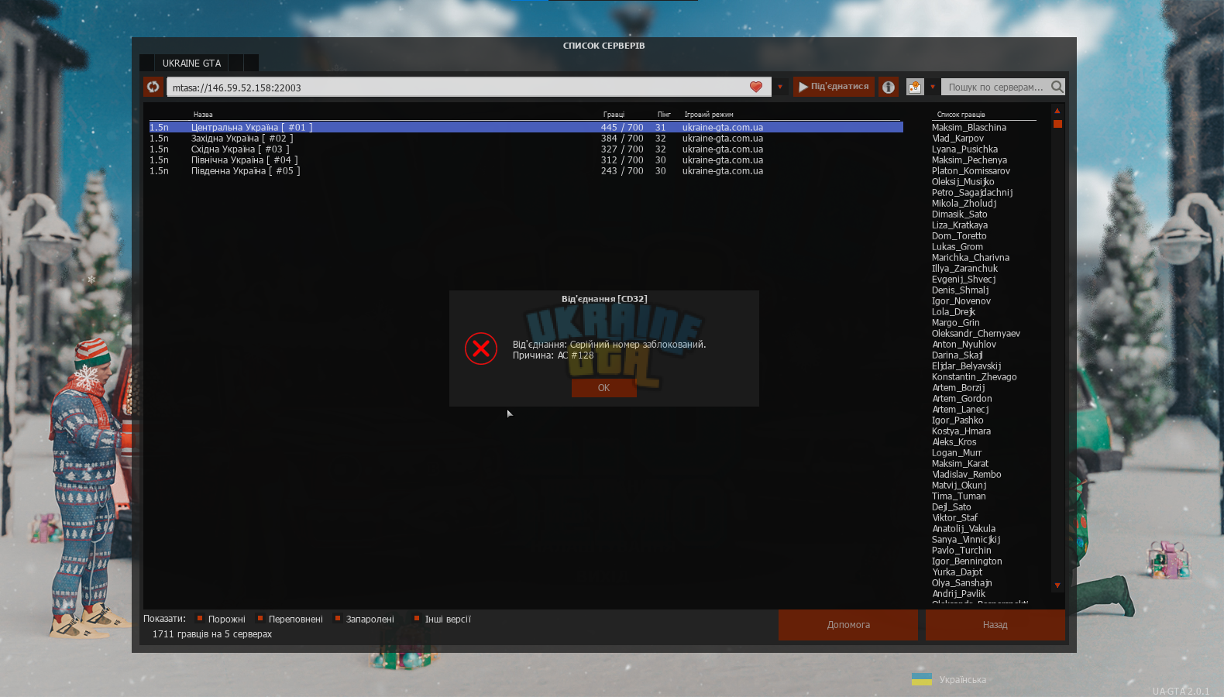This screenshot has width=1224, height=697.
Task: Click the search type icon before search box
Action: 915,87
